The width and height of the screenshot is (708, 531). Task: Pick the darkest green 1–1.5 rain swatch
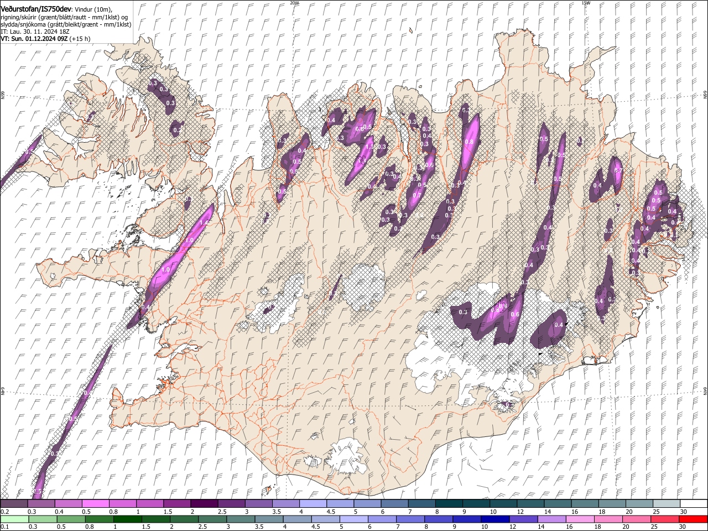pos(127,519)
